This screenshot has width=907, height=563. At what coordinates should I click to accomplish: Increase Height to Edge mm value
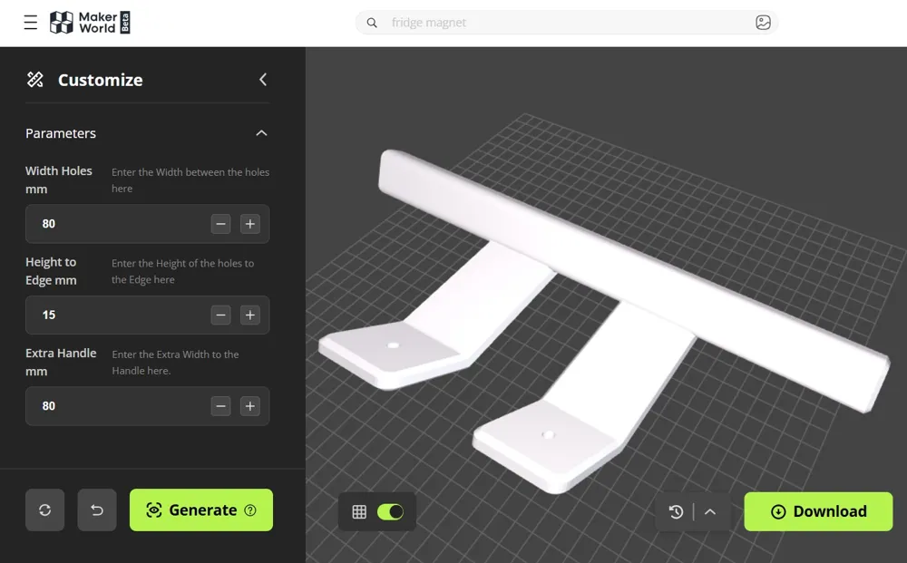pyautogui.click(x=250, y=315)
